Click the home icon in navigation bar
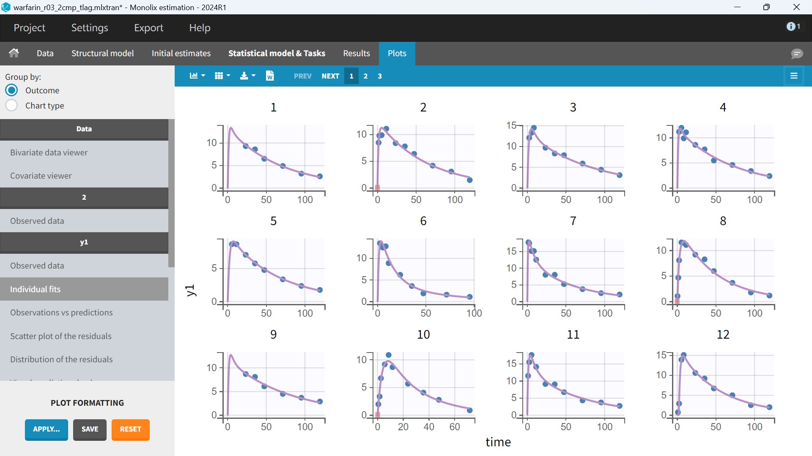The image size is (812, 456). click(14, 53)
